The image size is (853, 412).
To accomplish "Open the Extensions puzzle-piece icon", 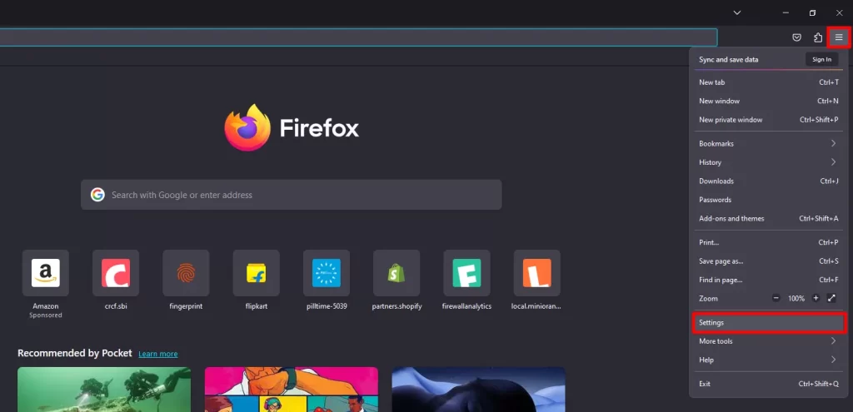I will pos(818,37).
